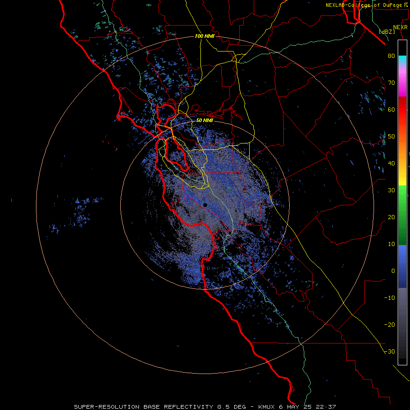This screenshot has width=410, height=410.
Task: Click the 100 NMI range ring label
Action: tap(205, 36)
